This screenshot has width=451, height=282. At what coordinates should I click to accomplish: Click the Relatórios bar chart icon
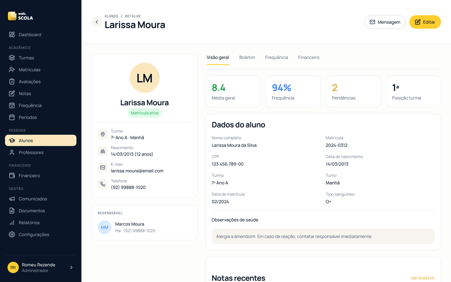12,222
